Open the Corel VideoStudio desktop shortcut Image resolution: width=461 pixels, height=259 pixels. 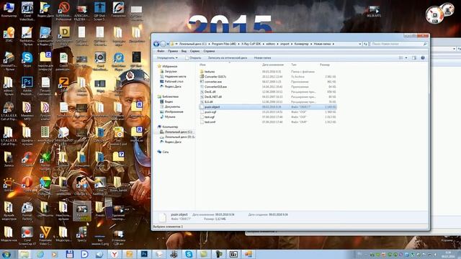[27, 11]
